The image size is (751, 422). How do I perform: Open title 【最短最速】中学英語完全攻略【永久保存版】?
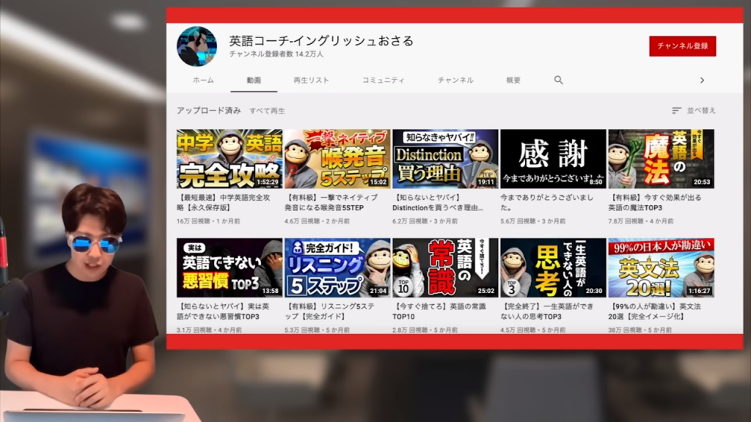(x=224, y=202)
